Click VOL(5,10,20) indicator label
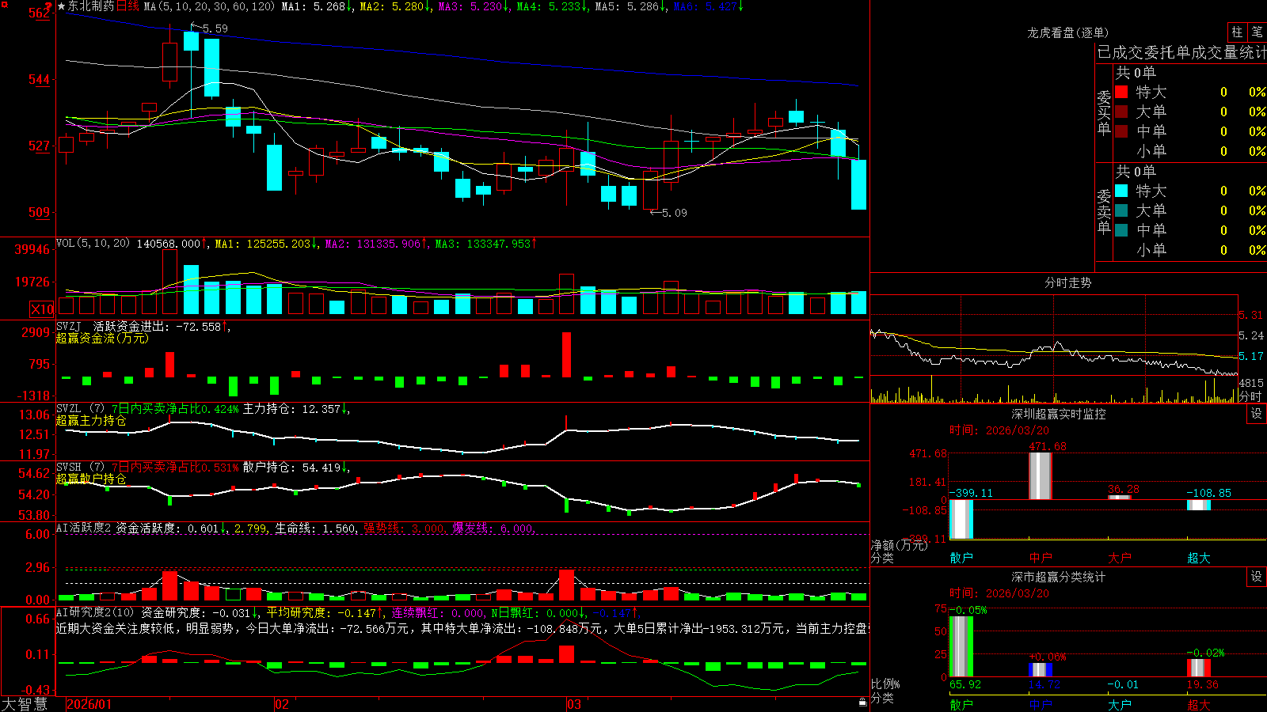Viewport: 1267px width, 712px height. (x=93, y=244)
